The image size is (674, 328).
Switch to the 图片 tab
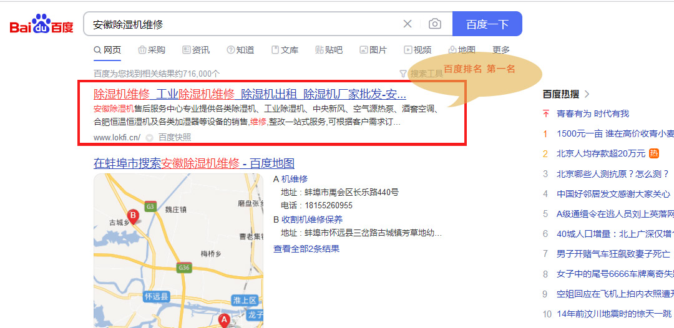pos(373,50)
